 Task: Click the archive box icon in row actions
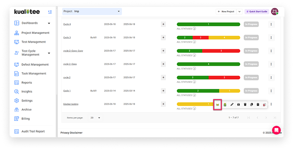coord(238,105)
